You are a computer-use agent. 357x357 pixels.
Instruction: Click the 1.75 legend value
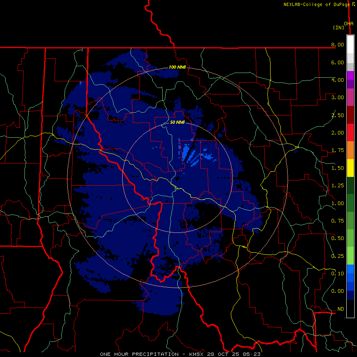[338, 150]
